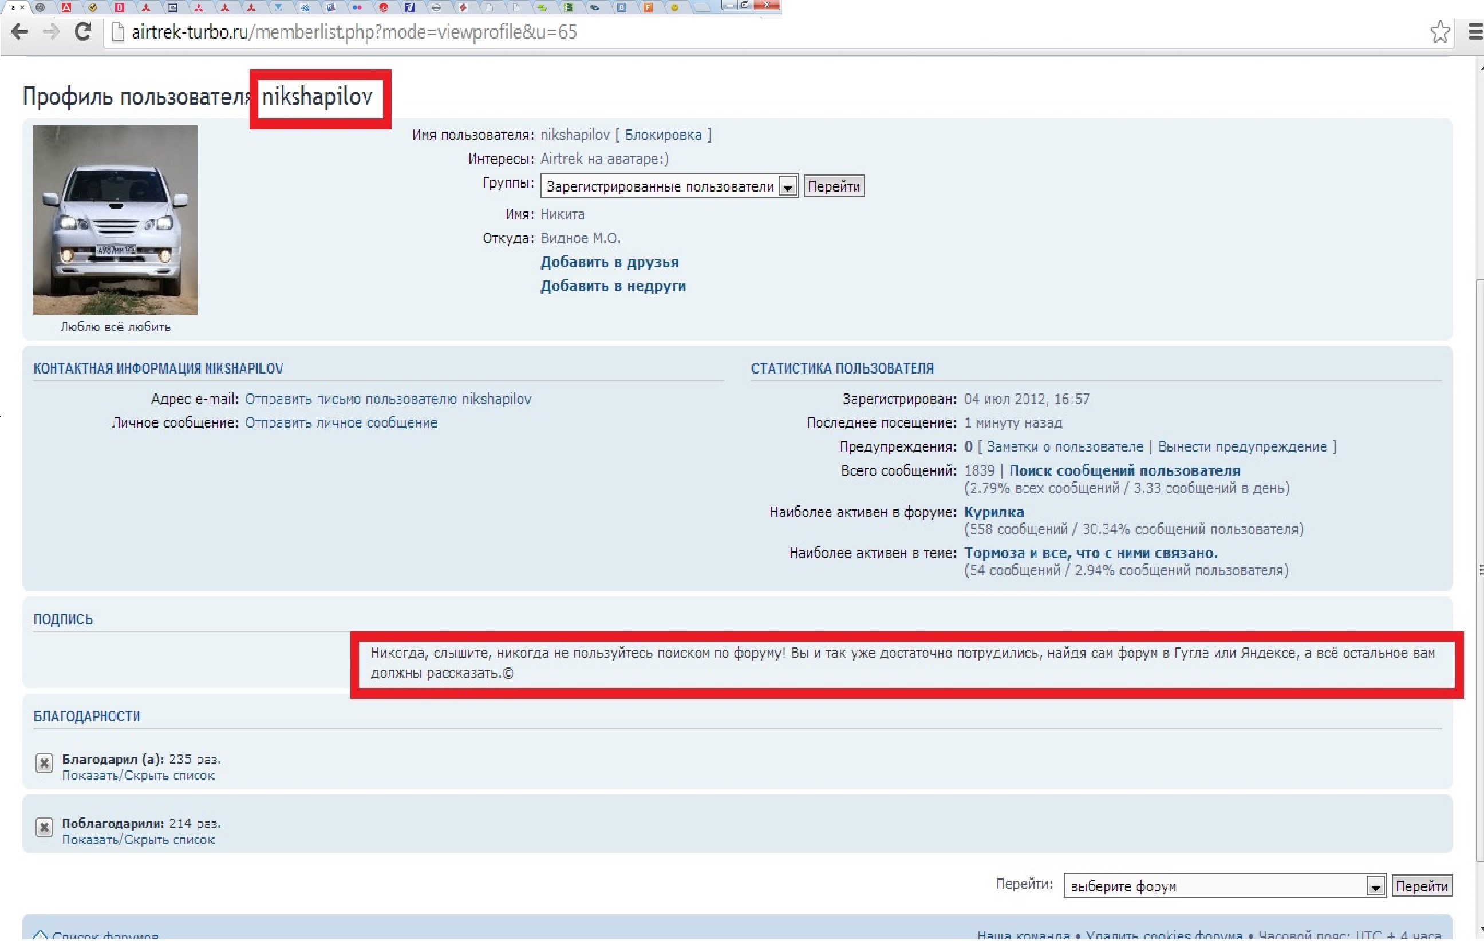This screenshot has width=1484, height=941.
Task: Click the browser back arrow
Action: [x=19, y=32]
